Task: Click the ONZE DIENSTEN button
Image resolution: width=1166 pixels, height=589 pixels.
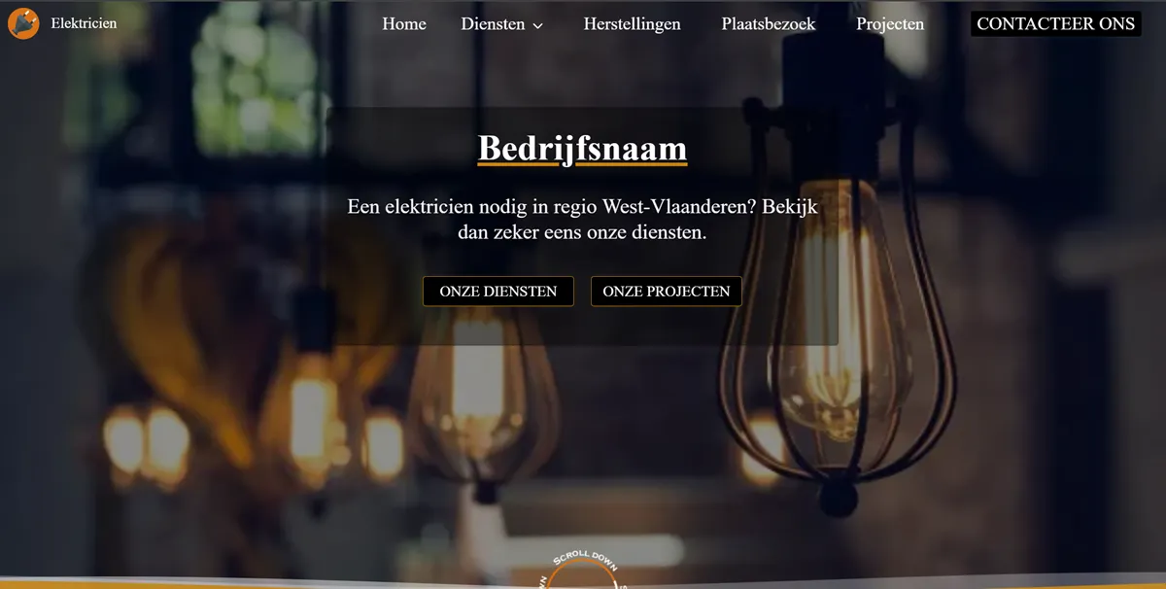Action: point(498,292)
